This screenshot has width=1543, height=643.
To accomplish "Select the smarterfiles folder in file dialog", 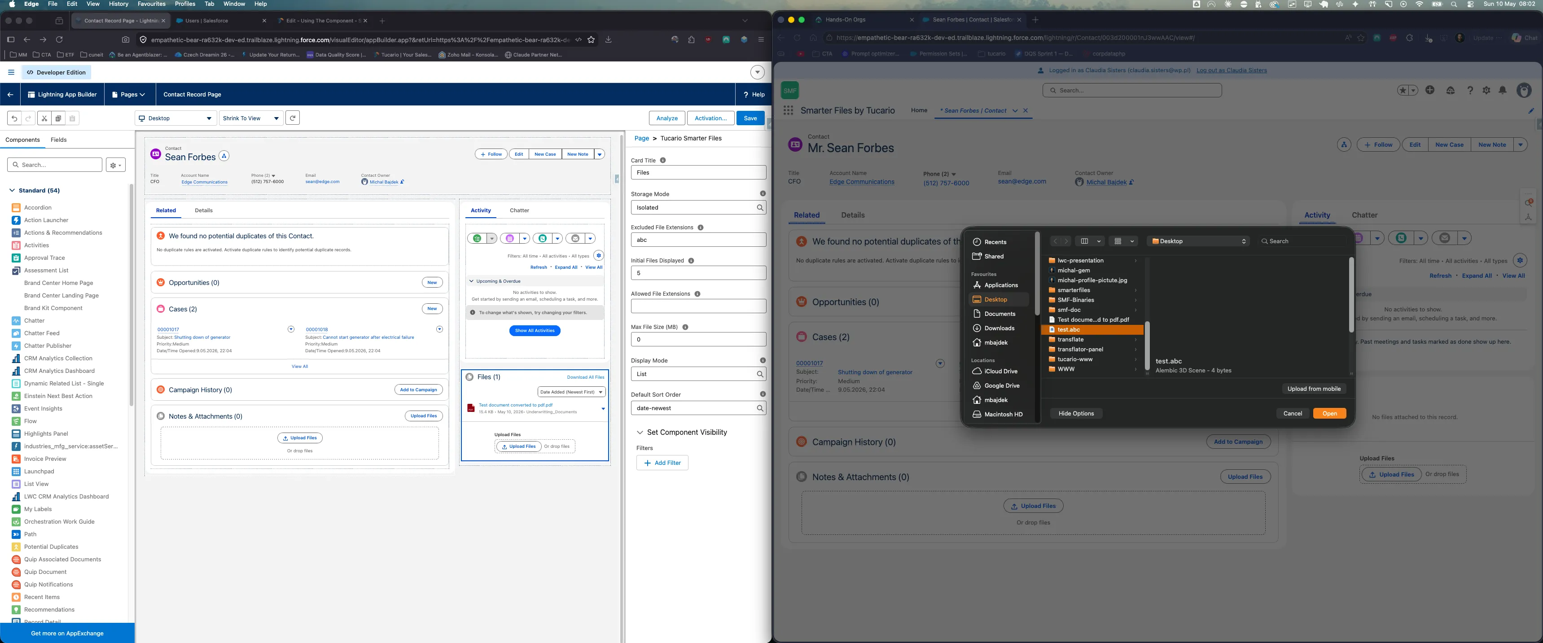I will [x=1093, y=290].
